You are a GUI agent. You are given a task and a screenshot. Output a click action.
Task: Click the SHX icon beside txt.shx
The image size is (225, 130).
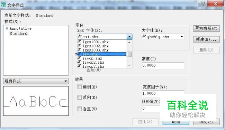tap(80, 37)
